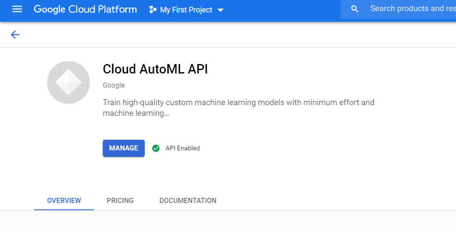Select the API Enabled status text
Viewport: 456px width, 232px height.
coord(183,148)
